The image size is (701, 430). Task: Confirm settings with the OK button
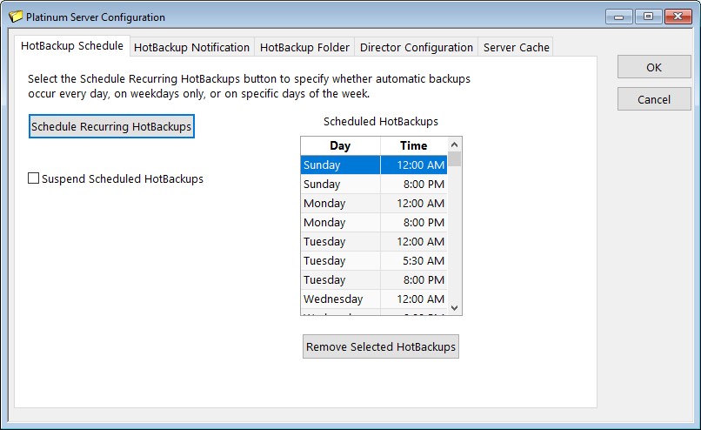point(653,67)
